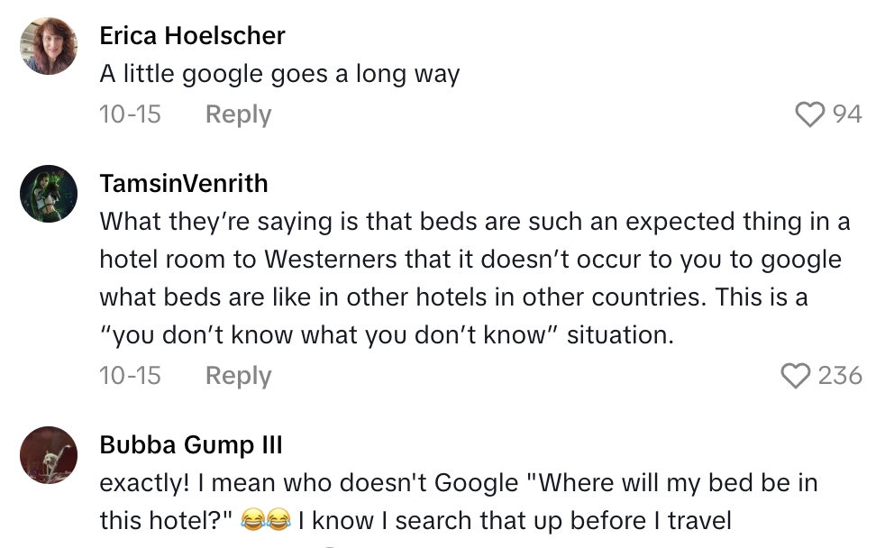Like Erica Hoelscher's comment with the heart icon
This screenshot has width=885, height=548.
[810, 114]
